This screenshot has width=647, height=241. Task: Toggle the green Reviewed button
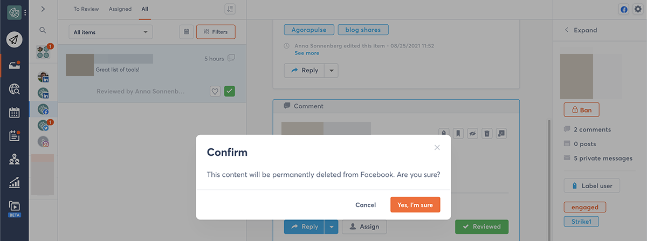481,227
